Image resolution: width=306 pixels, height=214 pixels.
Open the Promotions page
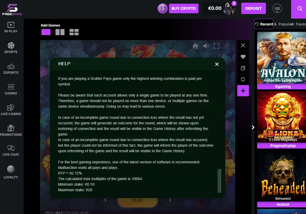(x=11, y=131)
